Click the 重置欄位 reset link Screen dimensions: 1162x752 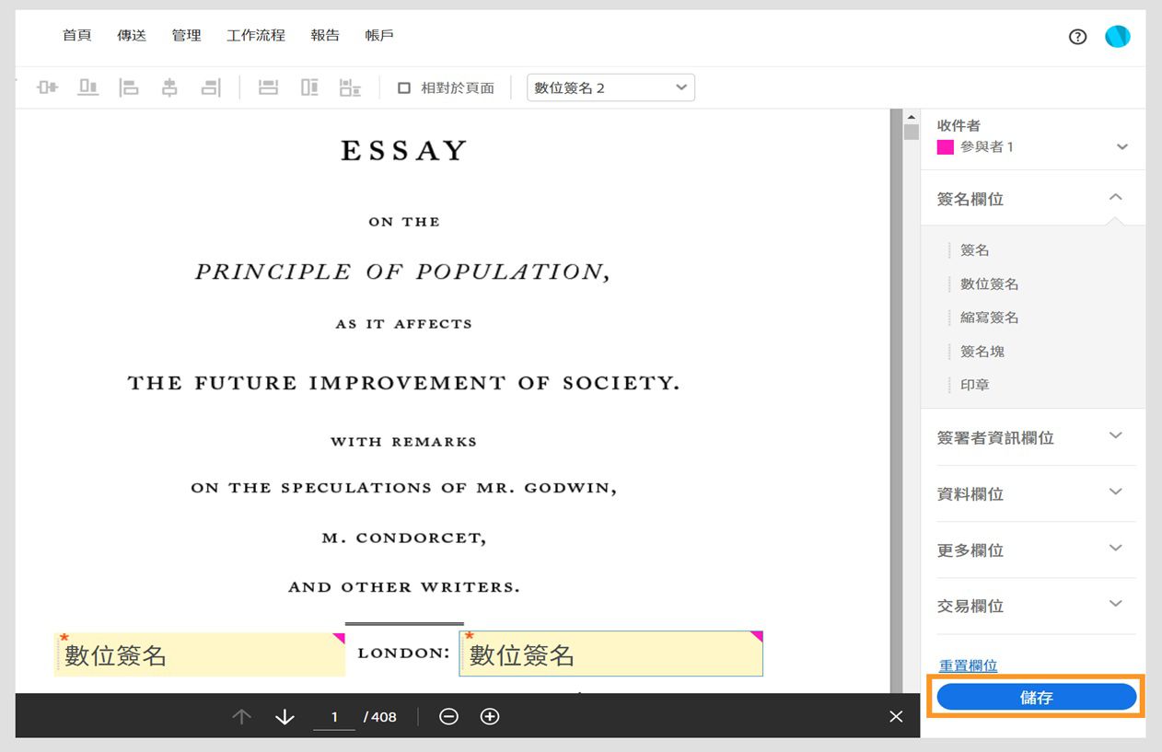pos(968,665)
